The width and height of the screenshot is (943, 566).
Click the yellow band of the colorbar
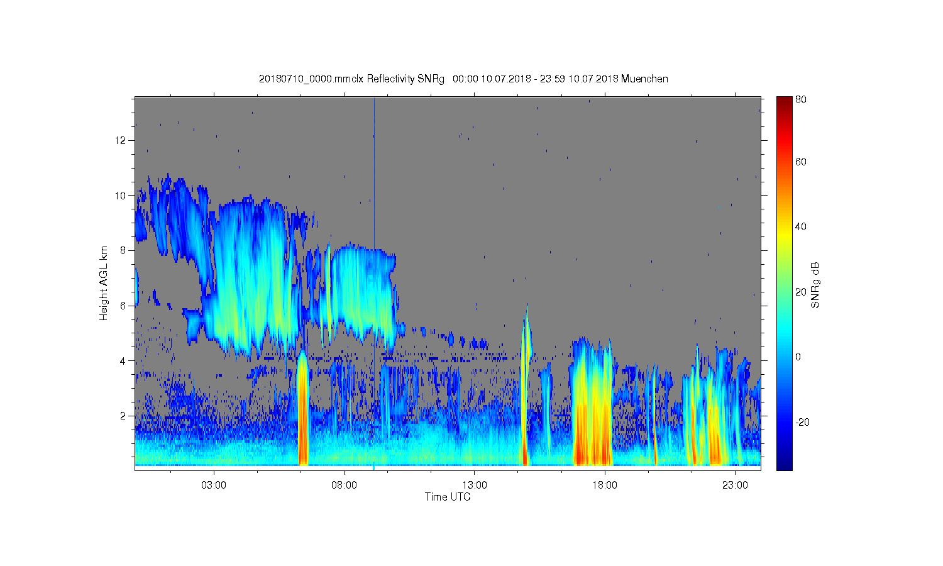point(784,234)
